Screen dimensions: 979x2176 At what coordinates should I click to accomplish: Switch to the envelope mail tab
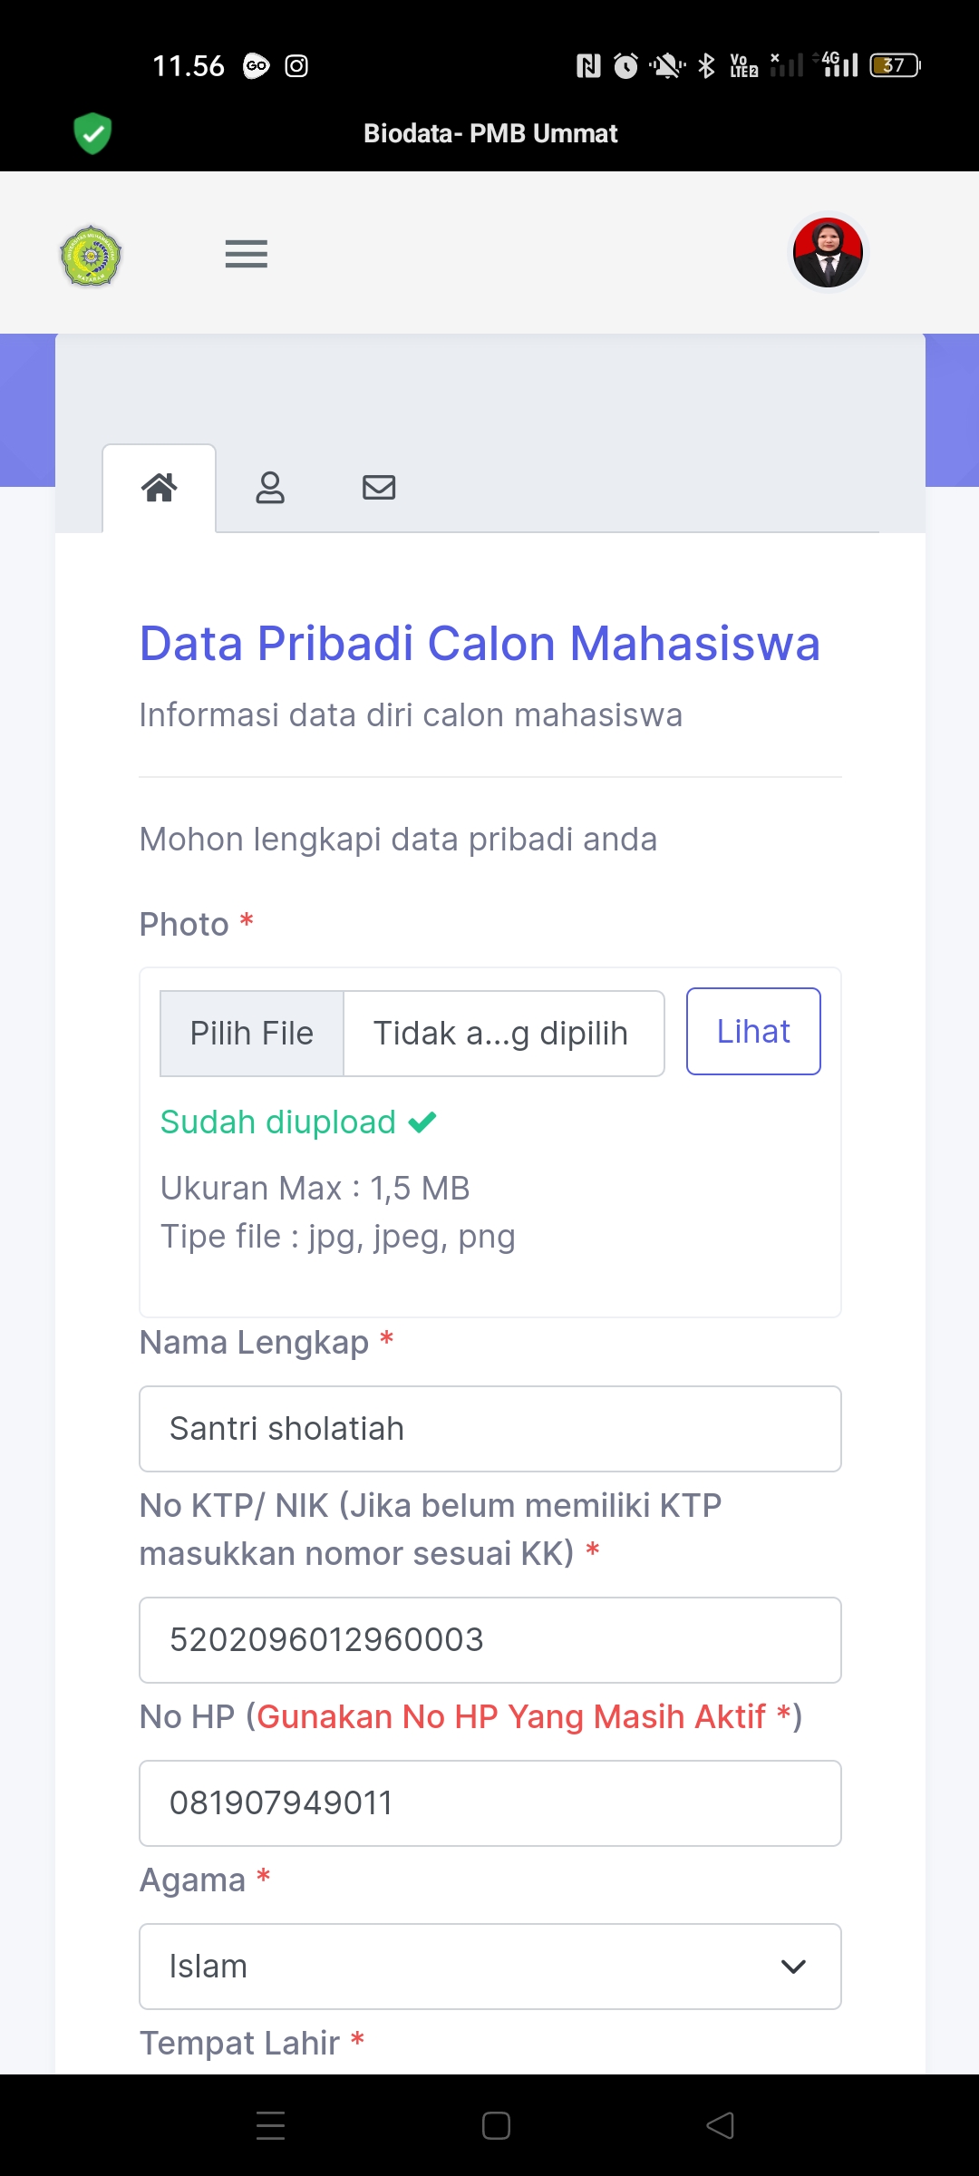379,488
